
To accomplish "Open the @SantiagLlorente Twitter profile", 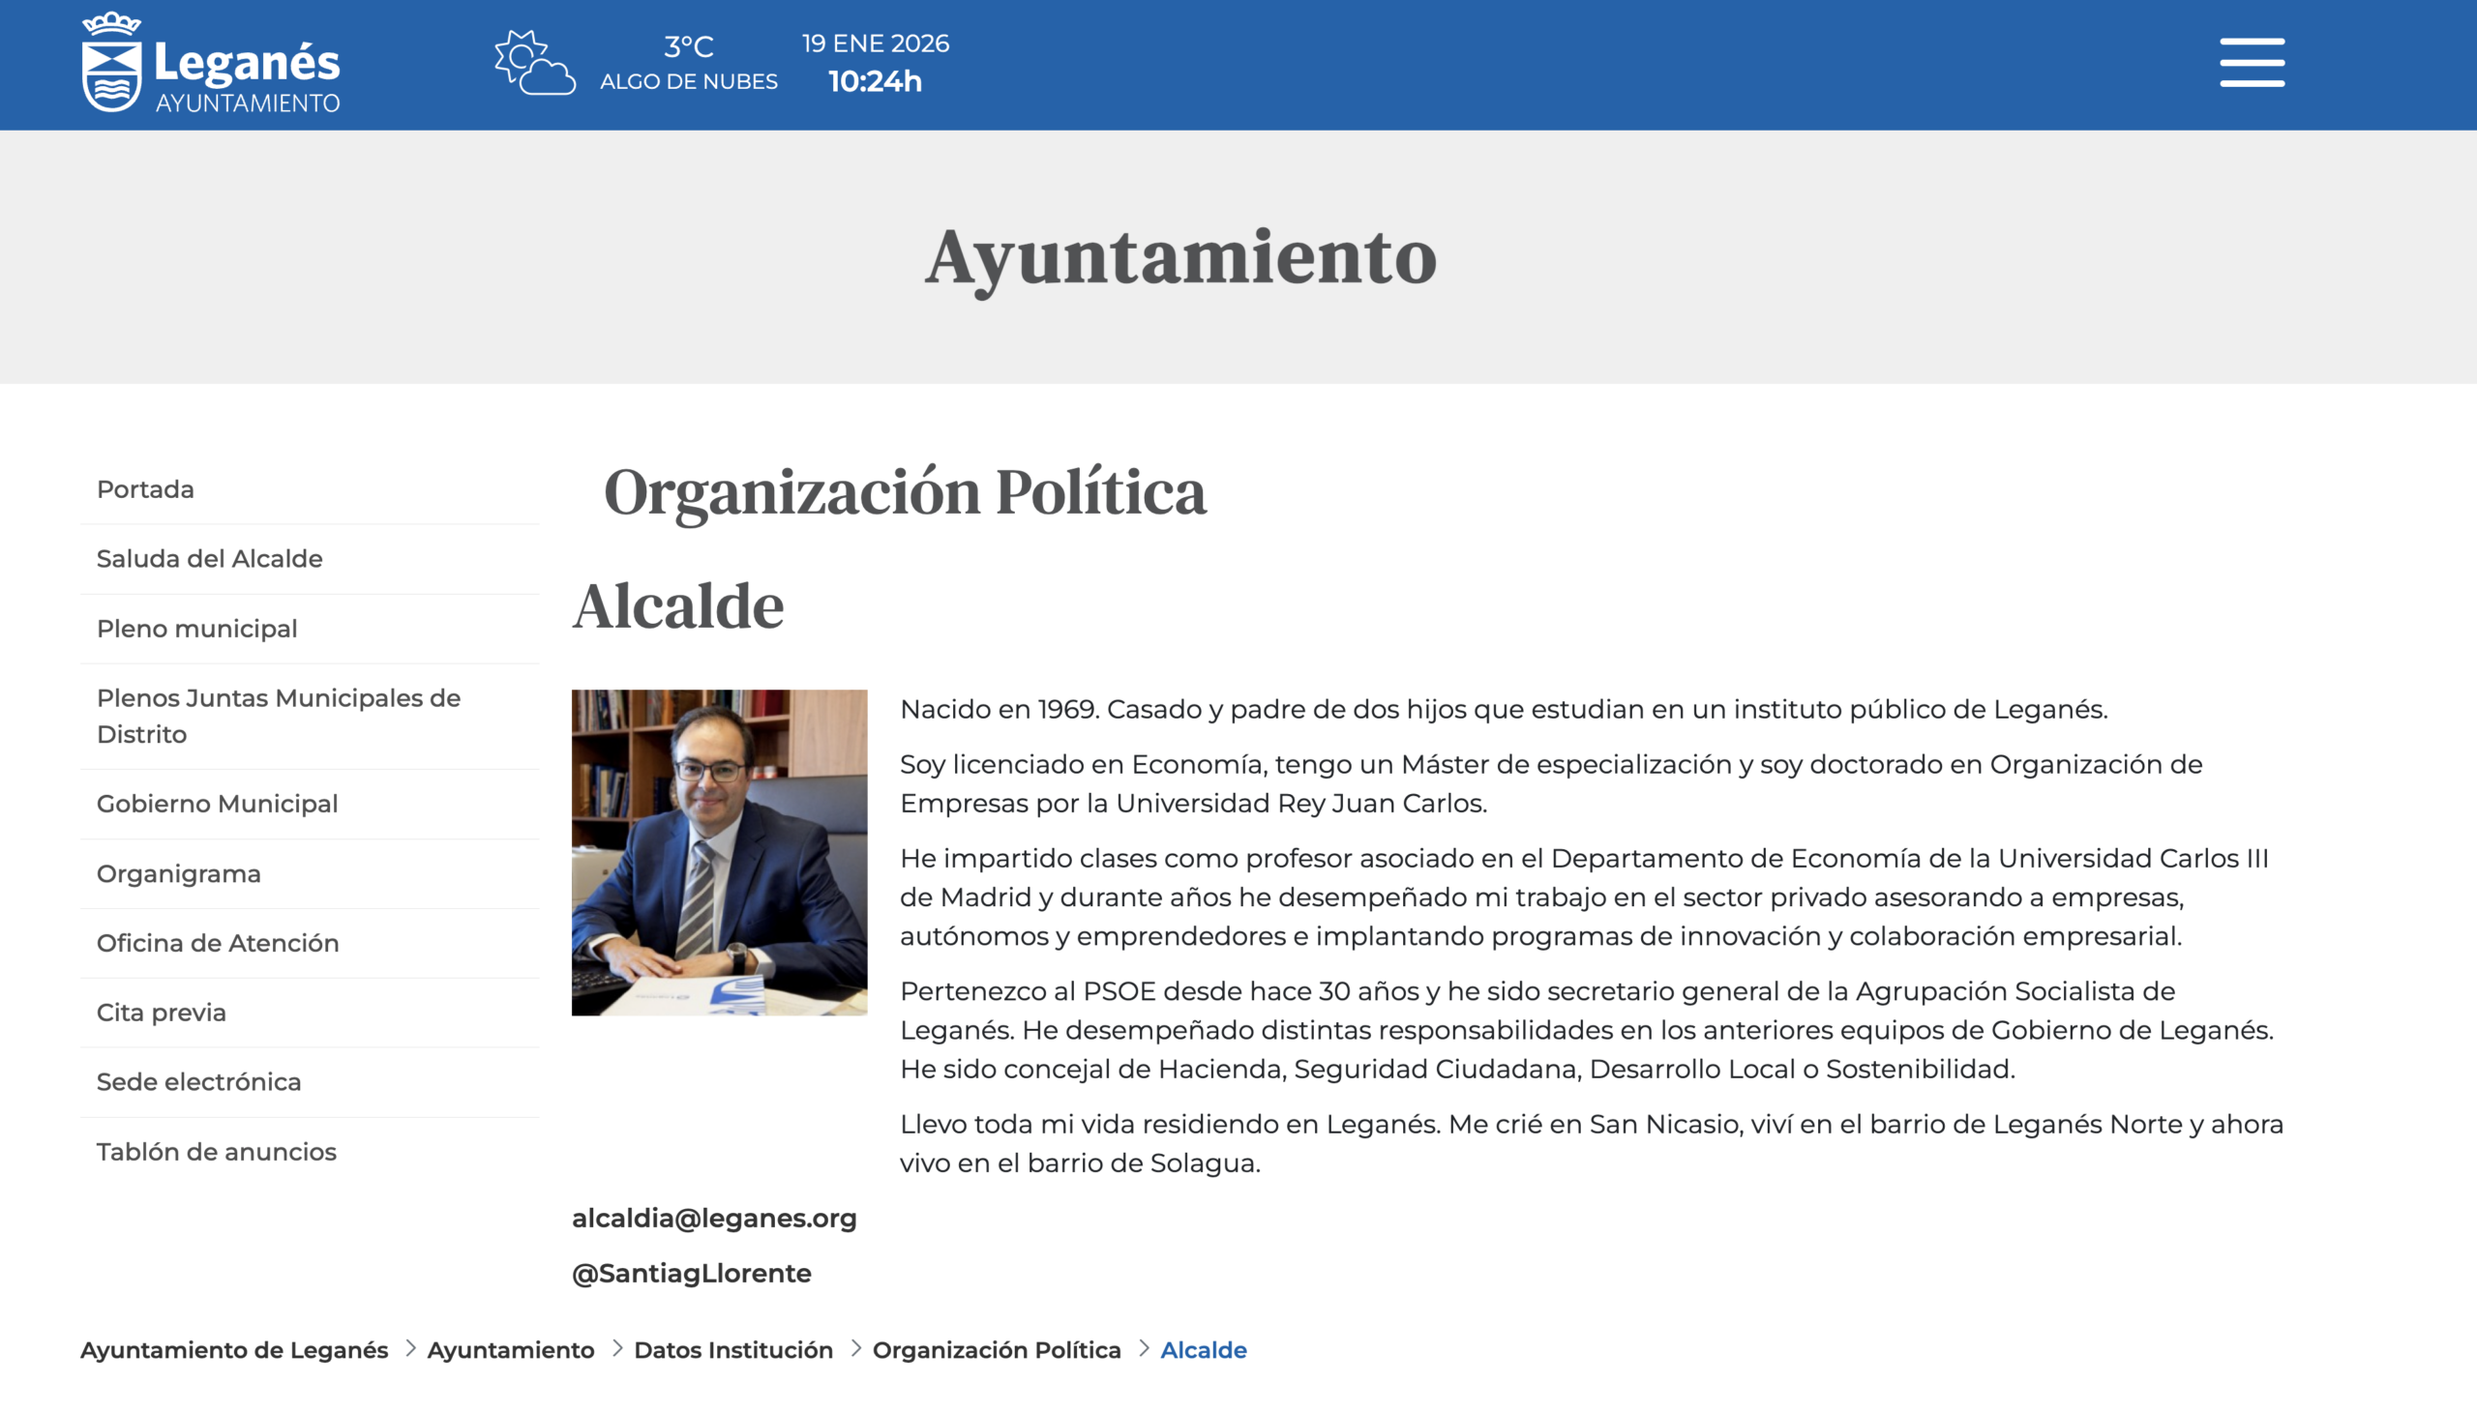I will 692,1273.
